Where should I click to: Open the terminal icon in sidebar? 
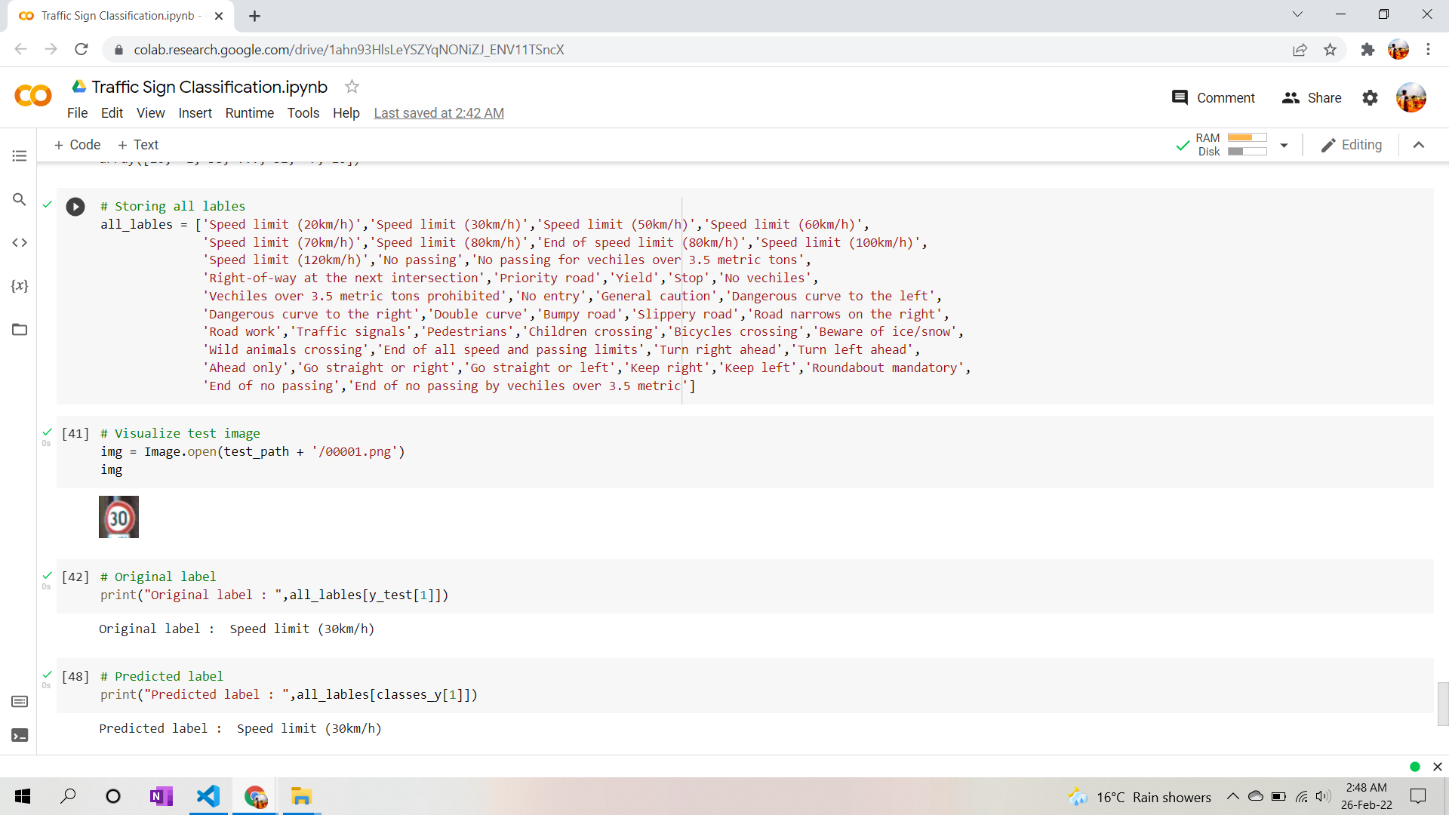(20, 735)
